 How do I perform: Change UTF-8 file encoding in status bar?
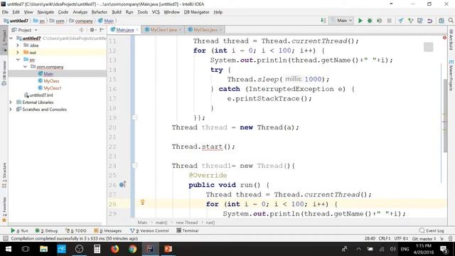click(x=401, y=239)
